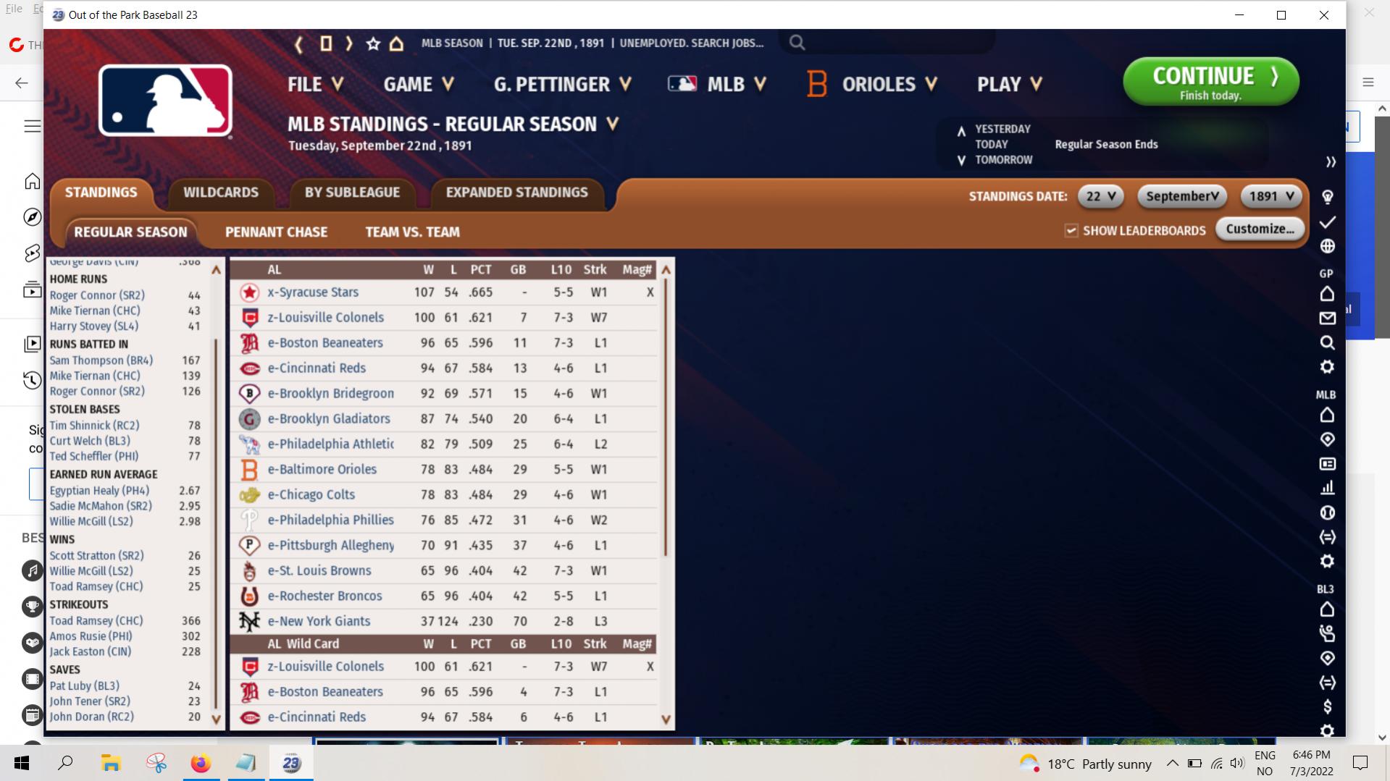This screenshot has height=781, width=1390.
Task: Expand the MLB Standings title dropdown
Action: (613, 124)
